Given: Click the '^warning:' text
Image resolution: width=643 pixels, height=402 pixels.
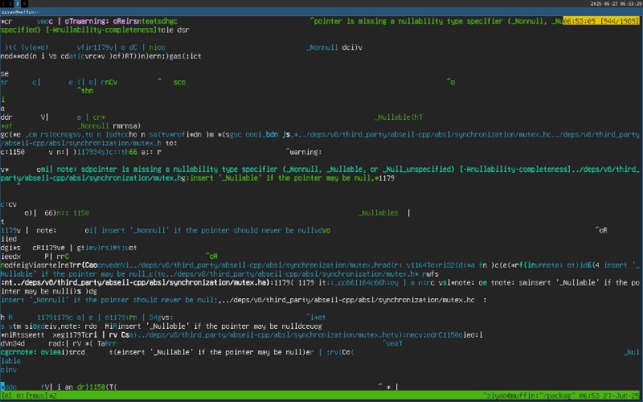Looking at the screenshot, I should [x=304, y=152].
